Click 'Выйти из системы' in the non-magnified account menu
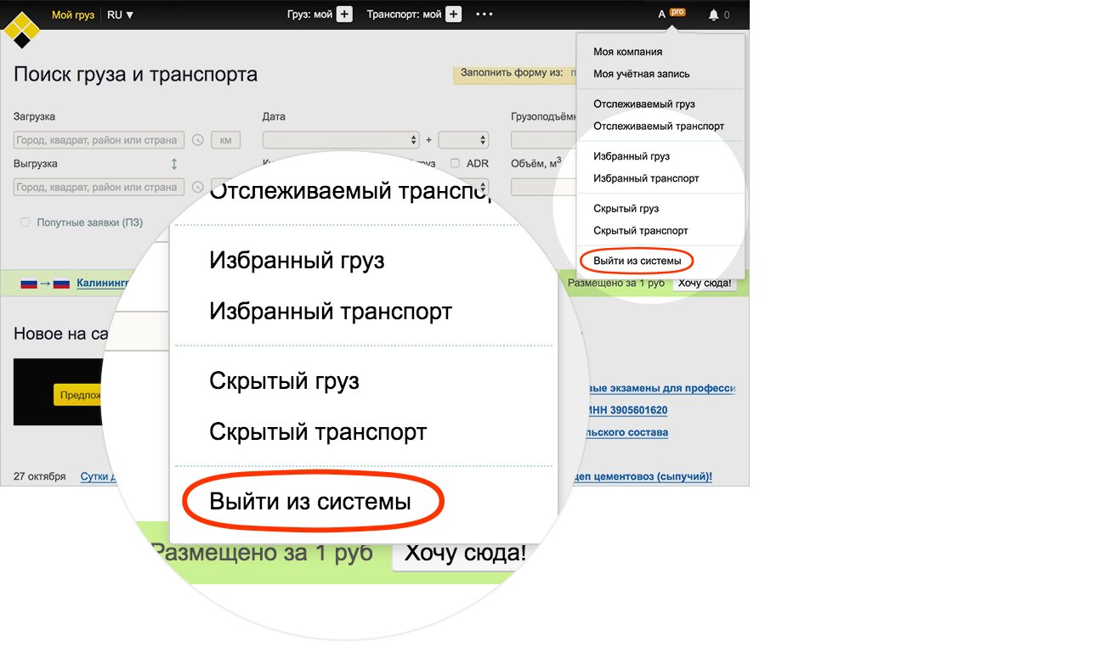This screenshot has width=1105, height=647. (637, 261)
